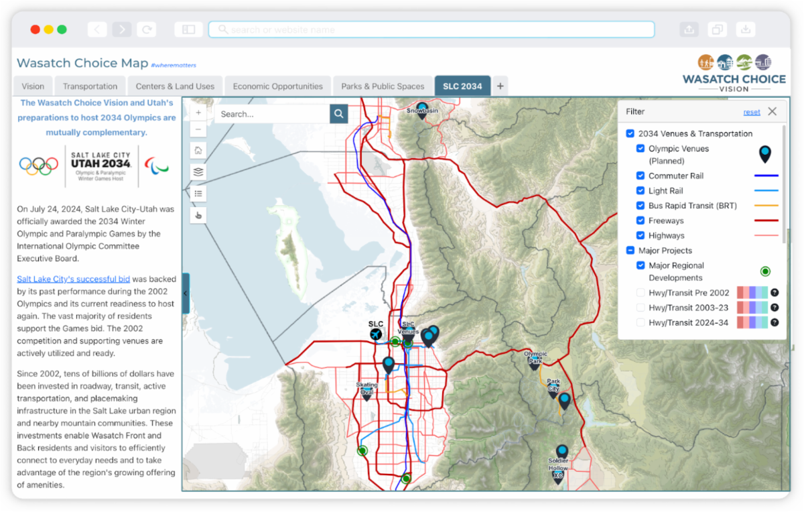Uncheck the Commuter Rail layer

pyautogui.click(x=641, y=176)
